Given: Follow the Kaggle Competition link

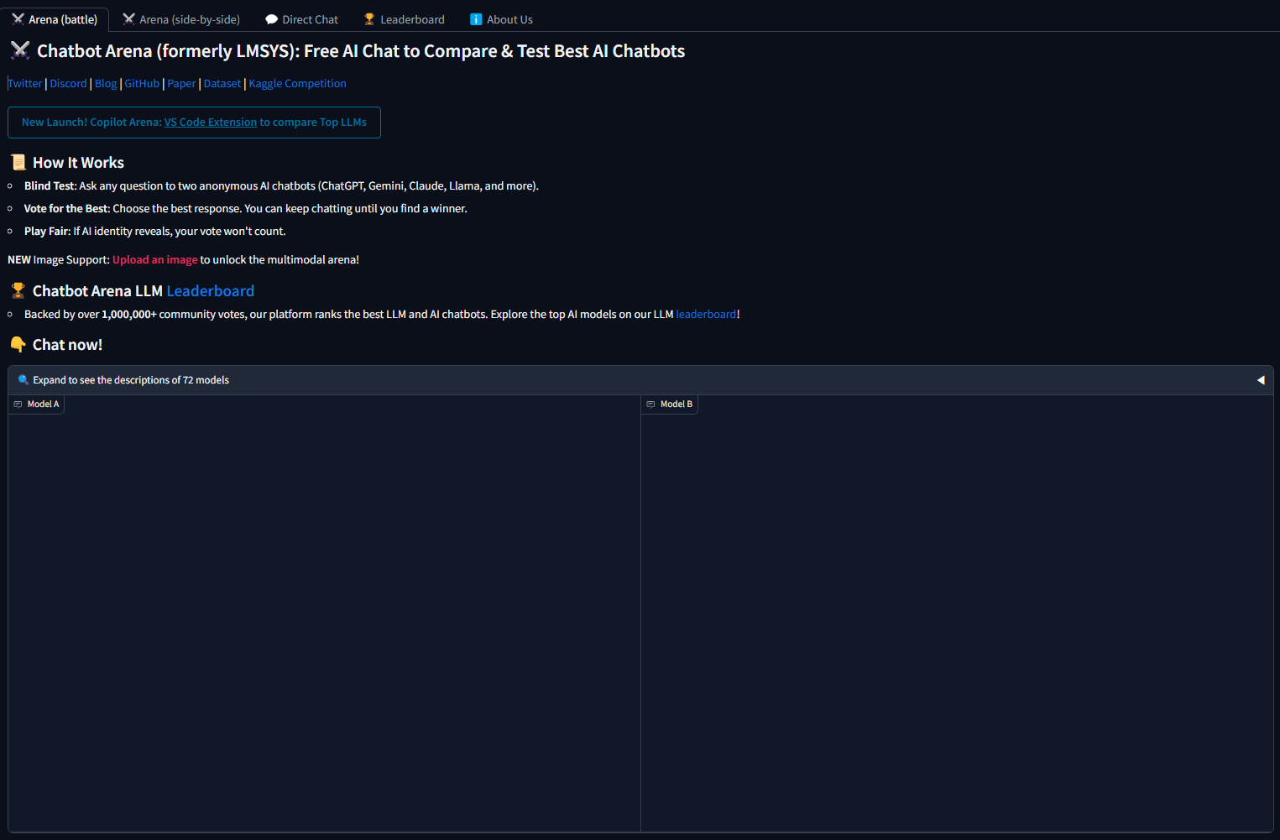Looking at the screenshot, I should point(297,83).
